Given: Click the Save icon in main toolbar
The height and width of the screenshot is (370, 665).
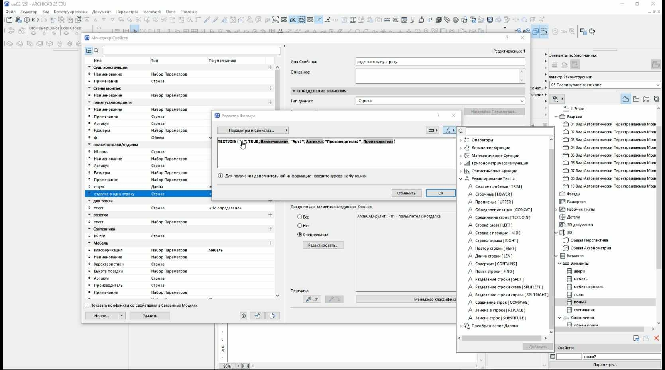Looking at the screenshot, I should (x=9, y=20).
